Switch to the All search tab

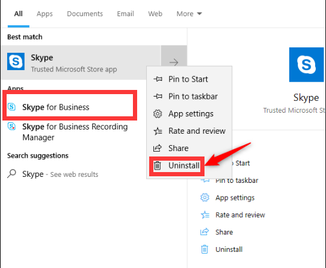coord(18,14)
